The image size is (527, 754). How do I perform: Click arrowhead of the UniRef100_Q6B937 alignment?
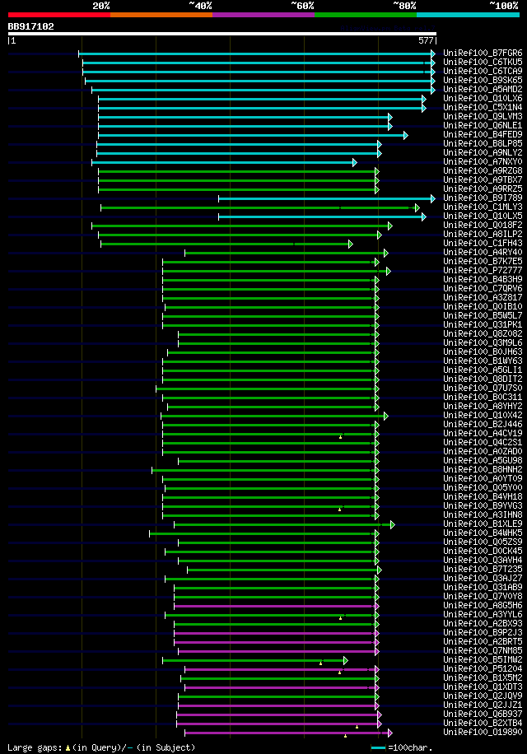[380, 714]
